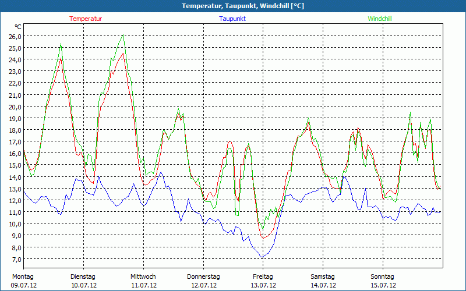Screen dimensions: 466x291
Task: Click the 'Mittwoch' day label
Action: [143, 277]
